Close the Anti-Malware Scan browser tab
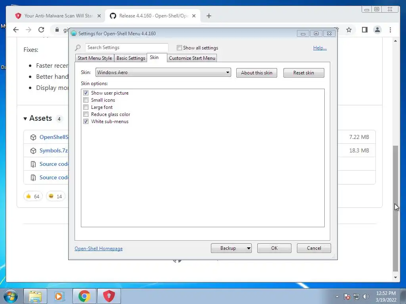The image size is (406, 304). click(99, 16)
